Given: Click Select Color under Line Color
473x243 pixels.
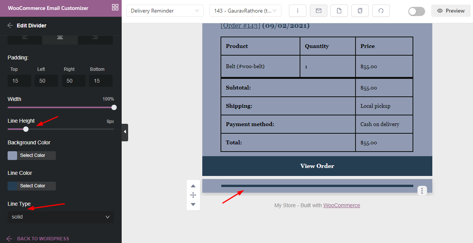Looking at the screenshot, I should (33, 186).
